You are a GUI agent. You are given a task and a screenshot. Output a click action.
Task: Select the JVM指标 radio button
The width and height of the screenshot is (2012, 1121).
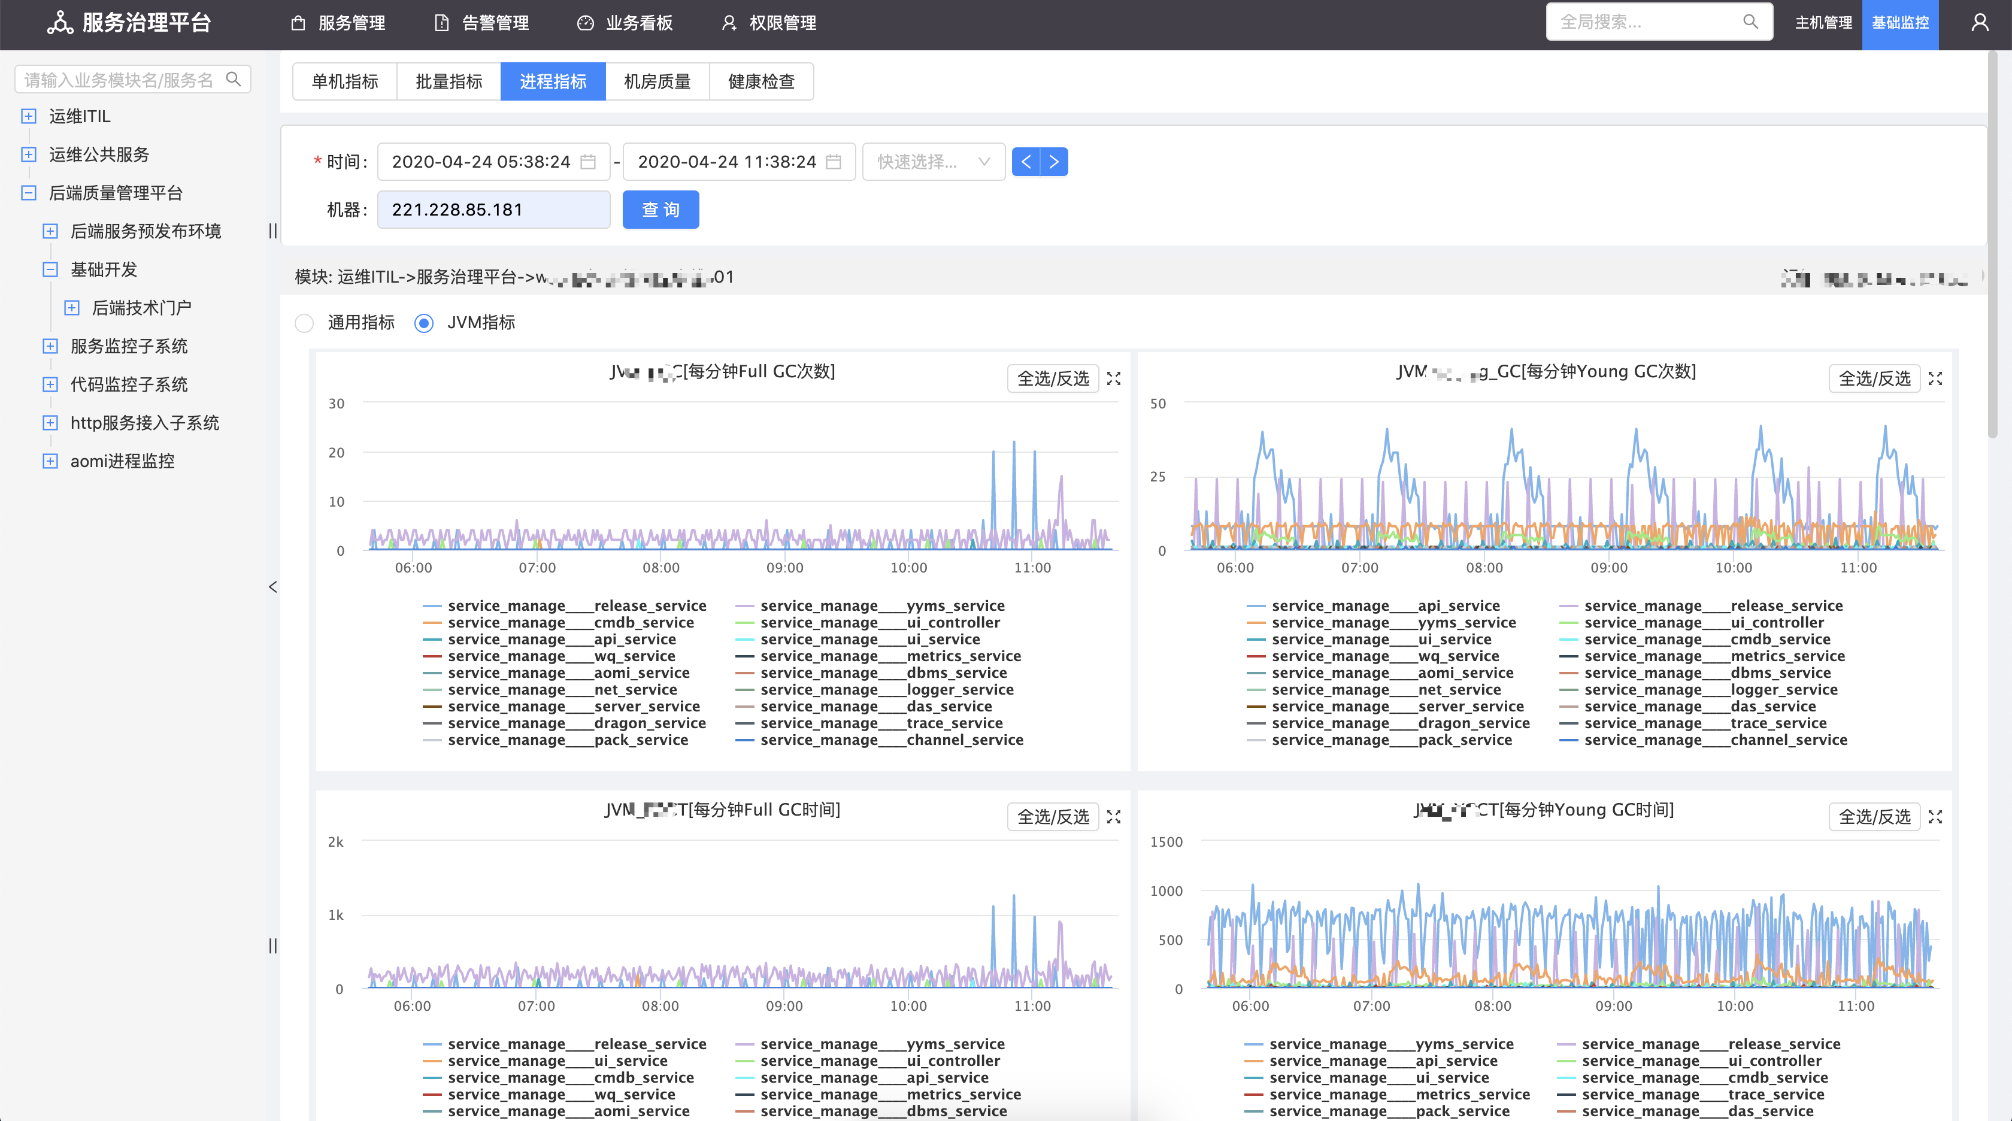[x=423, y=323]
